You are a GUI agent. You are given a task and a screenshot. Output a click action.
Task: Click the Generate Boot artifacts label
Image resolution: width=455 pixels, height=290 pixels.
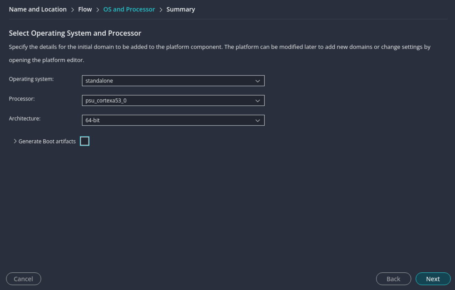47,141
